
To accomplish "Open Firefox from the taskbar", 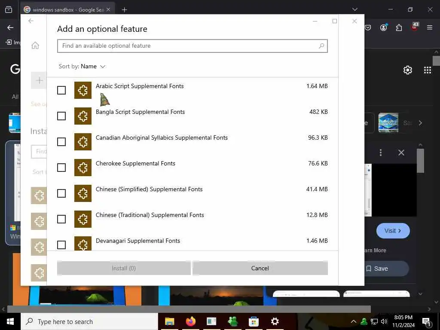I will click(x=190, y=321).
